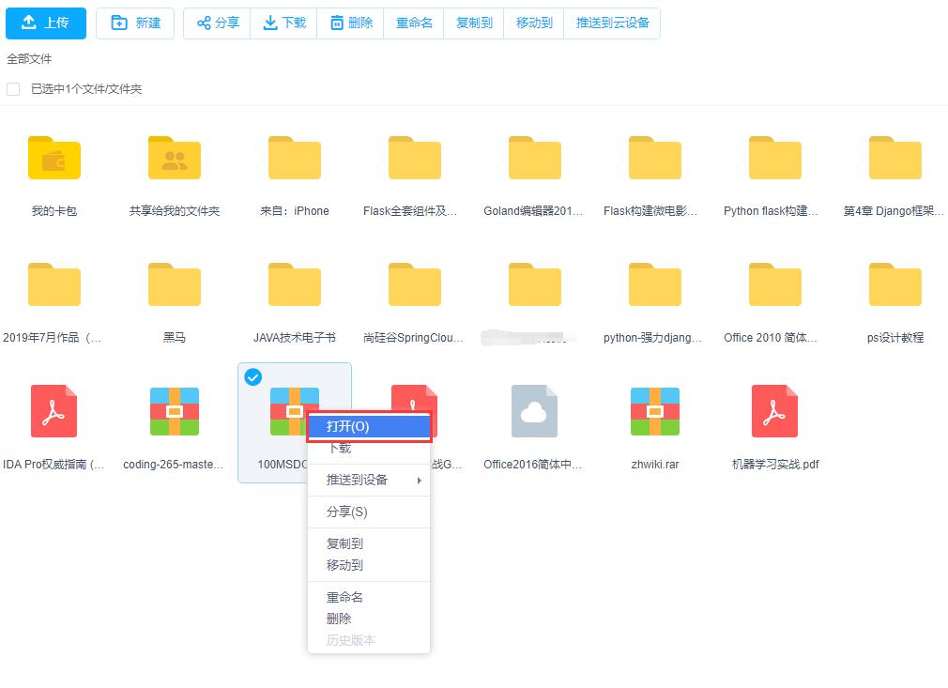Select the 来自：iPhone folder icon

(x=295, y=159)
